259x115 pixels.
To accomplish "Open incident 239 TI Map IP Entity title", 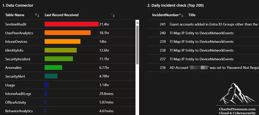I will [201, 42].
